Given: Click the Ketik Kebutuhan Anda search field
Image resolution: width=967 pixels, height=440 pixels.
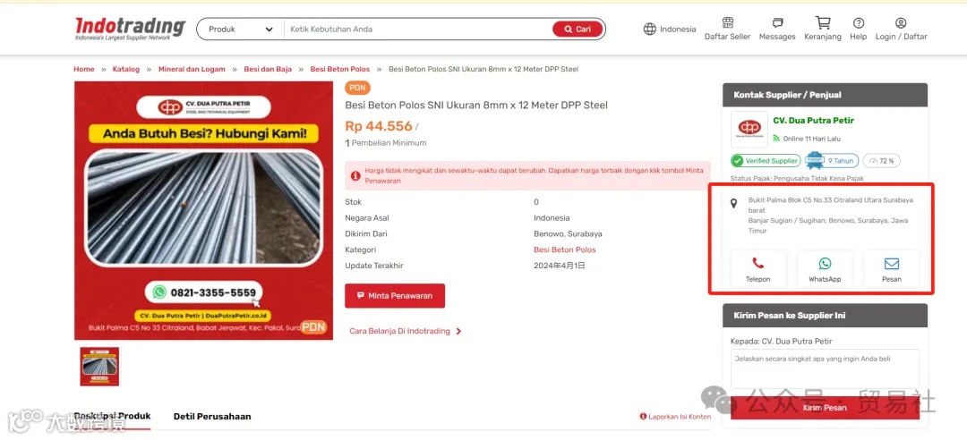Looking at the screenshot, I should (x=417, y=29).
